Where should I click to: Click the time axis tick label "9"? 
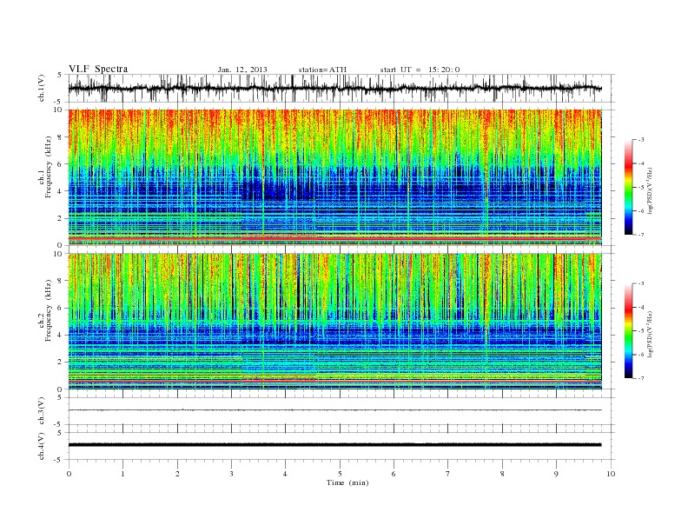556,474
